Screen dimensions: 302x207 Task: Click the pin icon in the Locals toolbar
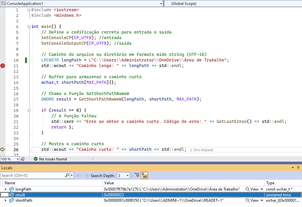(137, 175)
